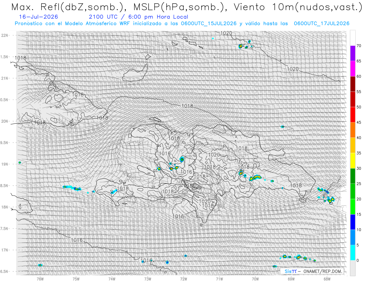Click the '74W' longitude label

click(x=112, y=278)
